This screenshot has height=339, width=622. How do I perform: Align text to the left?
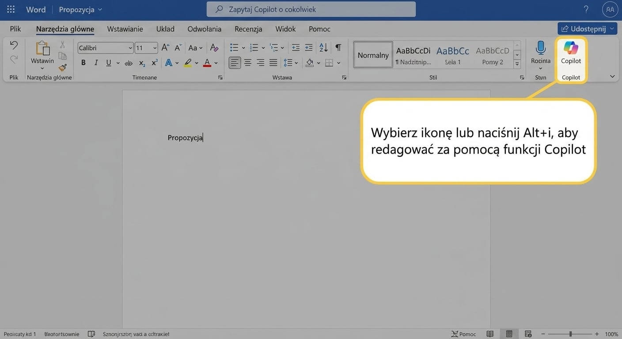pos(235,63)
